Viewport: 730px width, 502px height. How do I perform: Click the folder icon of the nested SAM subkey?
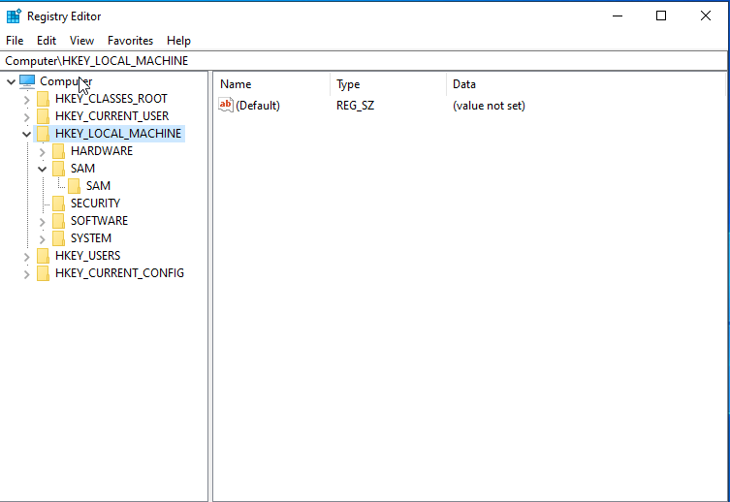(x=74, y=186)
